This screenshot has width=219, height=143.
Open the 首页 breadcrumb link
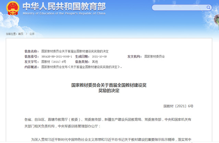[21, 34]
